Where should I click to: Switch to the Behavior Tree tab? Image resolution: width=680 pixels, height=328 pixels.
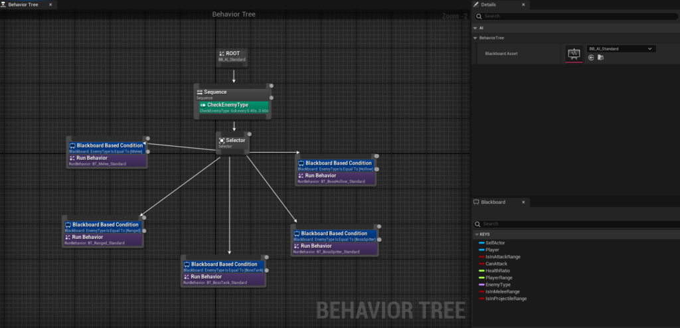click(x=23, y=4)
